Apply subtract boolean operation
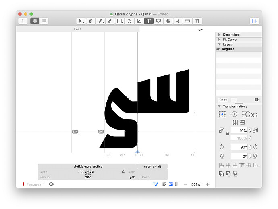This screenshot has width=278, height=209. 228,174
